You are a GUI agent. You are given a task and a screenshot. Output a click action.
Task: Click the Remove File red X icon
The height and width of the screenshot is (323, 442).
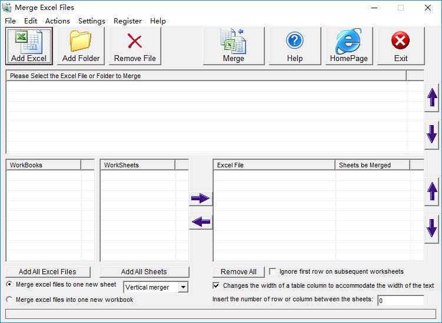[135, 41]
